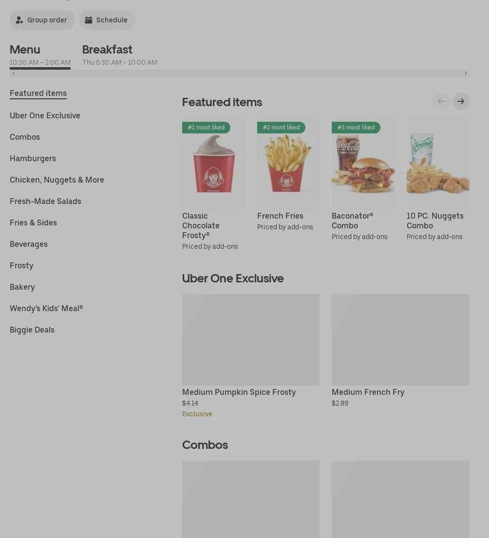Select Fresh-Made Salads in the sidebar
The width and height of the screenshot is (489, 538).
(x=46, y=202)
